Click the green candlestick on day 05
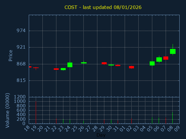186x139 pixels. coord(152,63)
